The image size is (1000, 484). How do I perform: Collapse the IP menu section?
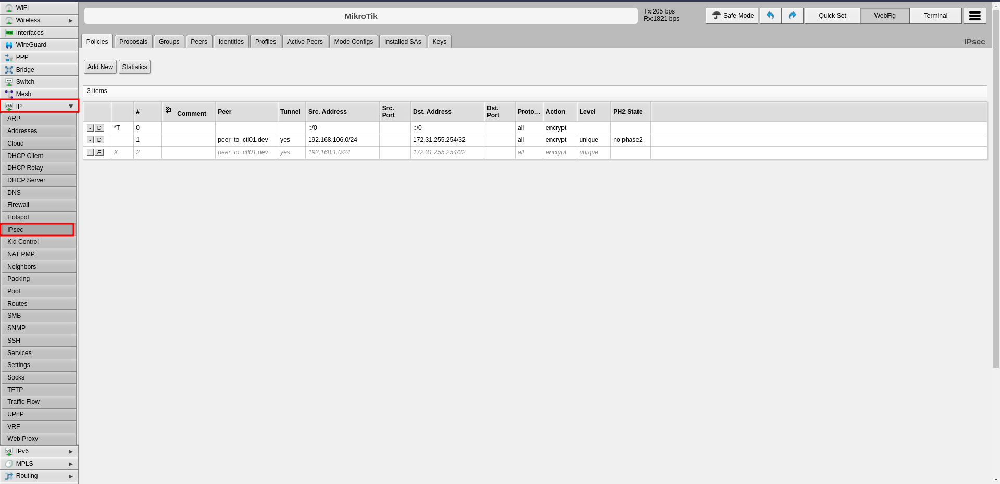click(x=71, y=107)
